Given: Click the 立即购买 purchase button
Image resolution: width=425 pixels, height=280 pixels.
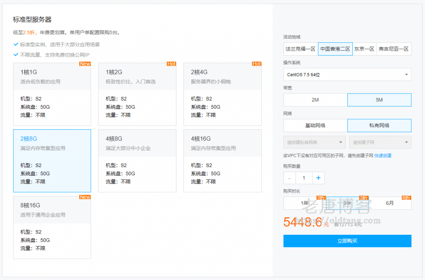Looking at the screenshot, I should [347, 241].
